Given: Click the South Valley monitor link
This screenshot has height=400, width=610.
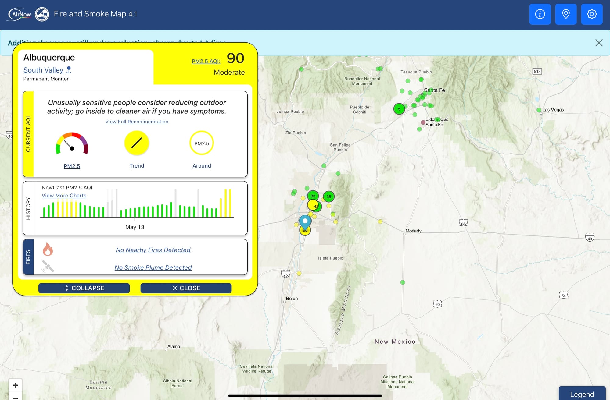Looking at the screenshot, I should [44, 70].
